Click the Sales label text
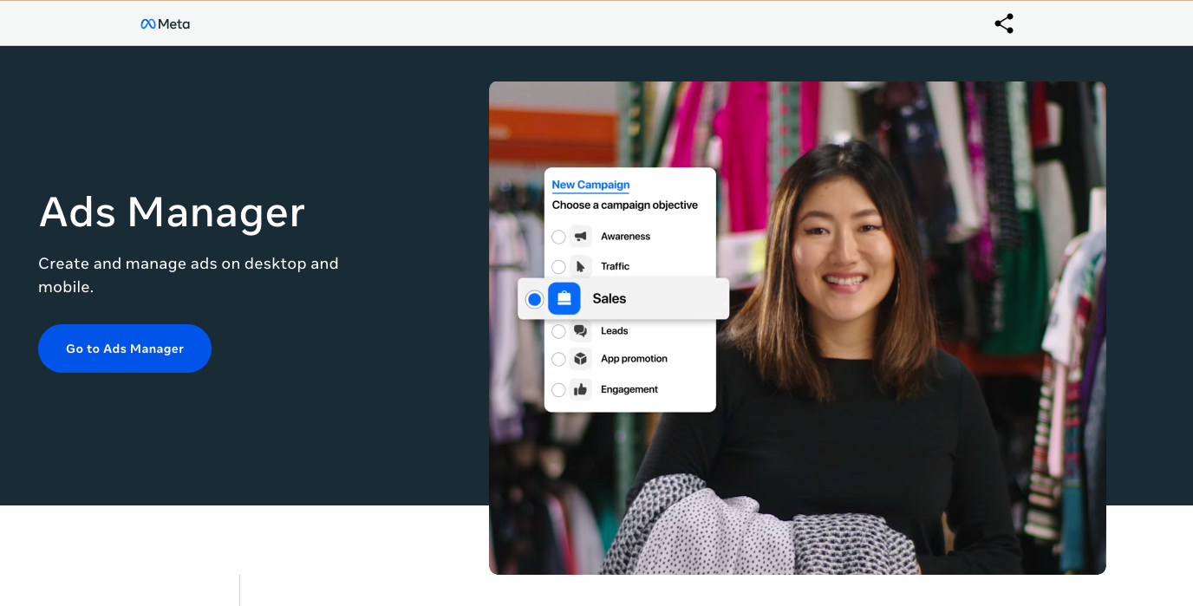This screenshot has width=1193, height=606. click(x=610, y=298)
